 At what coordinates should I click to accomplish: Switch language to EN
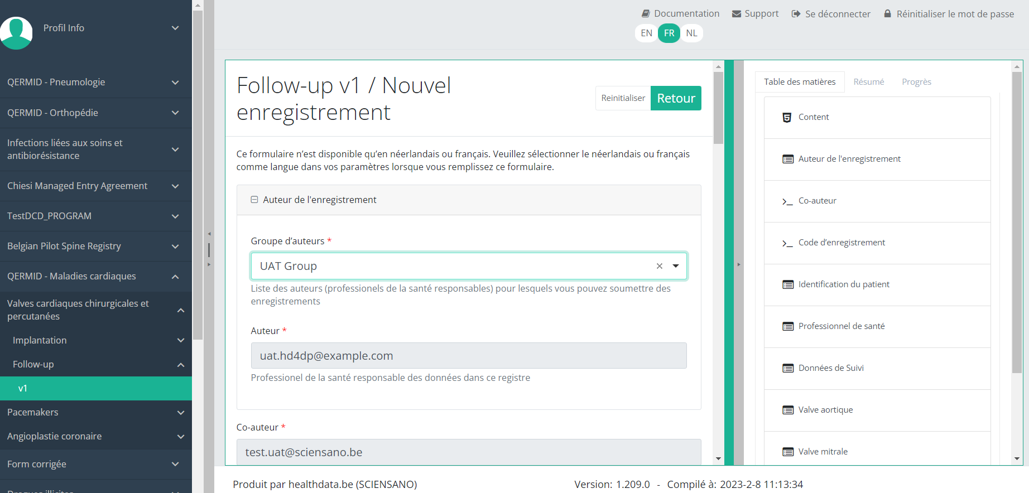pos(646,33)
